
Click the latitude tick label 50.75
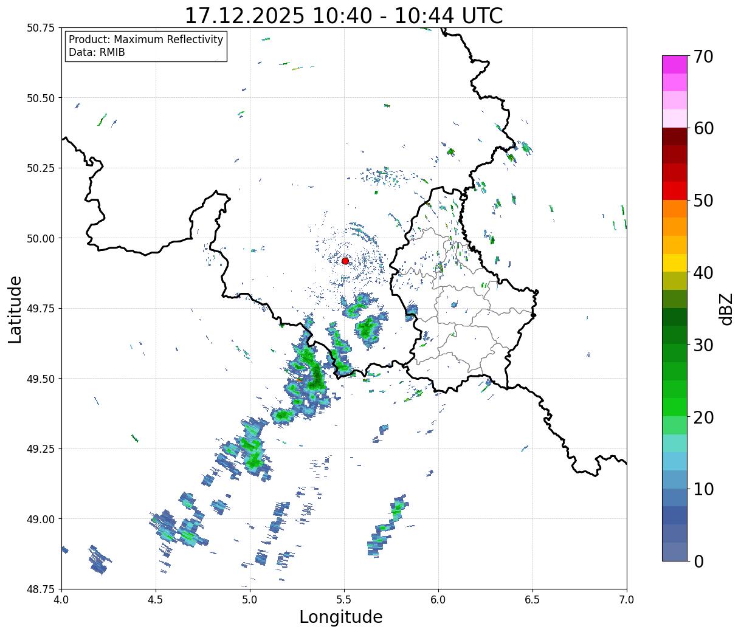(41, 28)
